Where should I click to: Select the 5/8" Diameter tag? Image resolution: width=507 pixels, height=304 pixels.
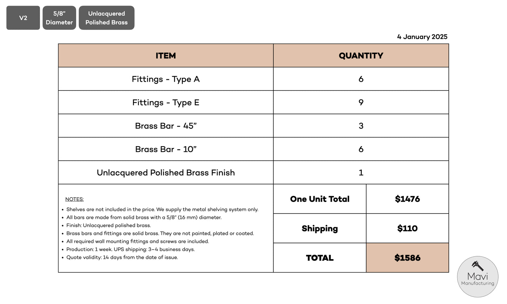tap(59, 18)
